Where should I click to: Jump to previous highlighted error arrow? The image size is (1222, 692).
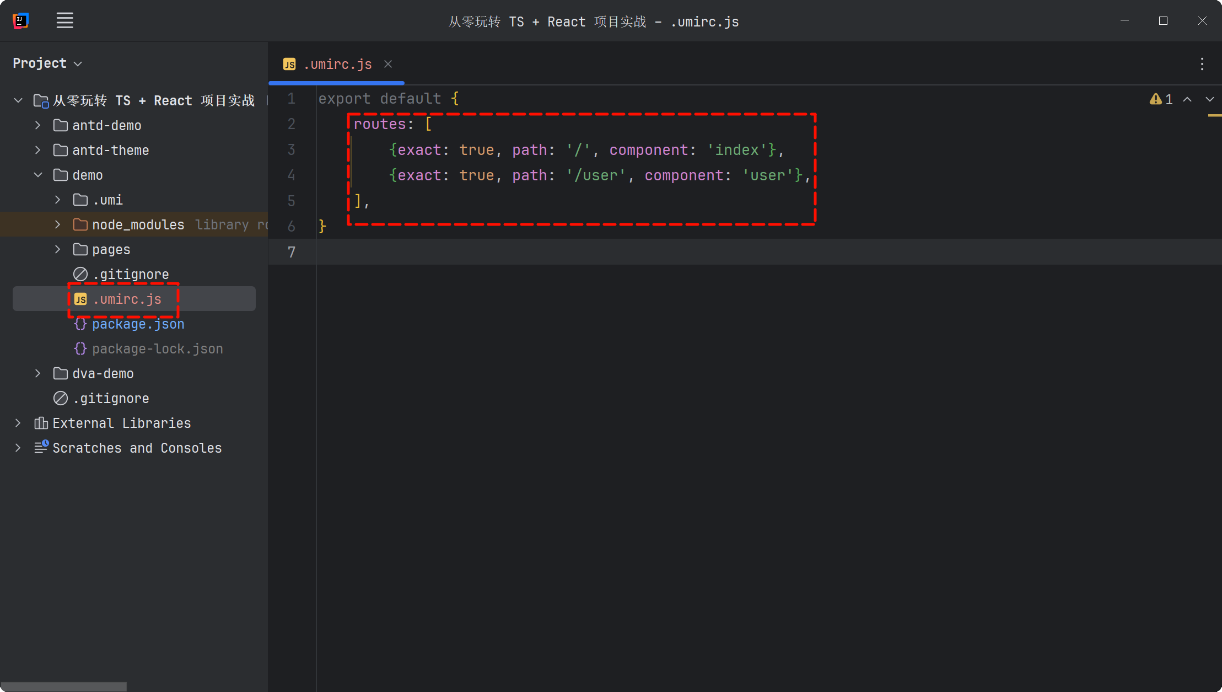1187,99
